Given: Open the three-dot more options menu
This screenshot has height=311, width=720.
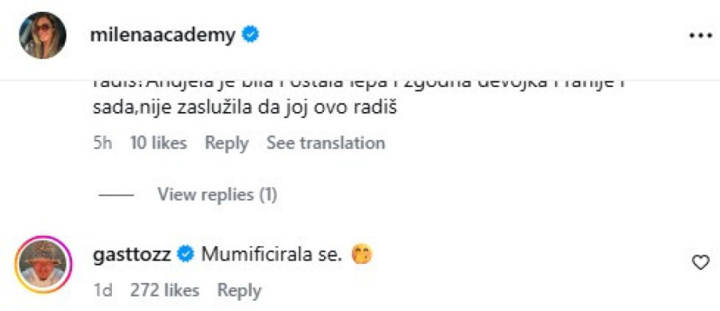Looking at the screenshot, I should click(699, 36).
